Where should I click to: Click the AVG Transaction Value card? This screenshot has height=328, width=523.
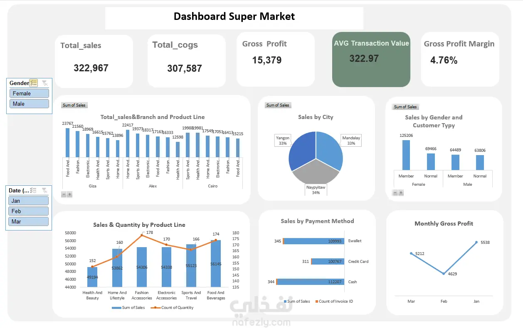click(x=371, y=60)
